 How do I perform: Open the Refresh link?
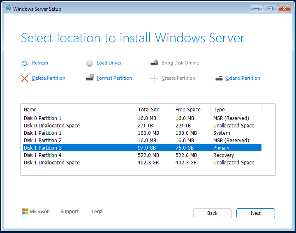click(40, 63)
